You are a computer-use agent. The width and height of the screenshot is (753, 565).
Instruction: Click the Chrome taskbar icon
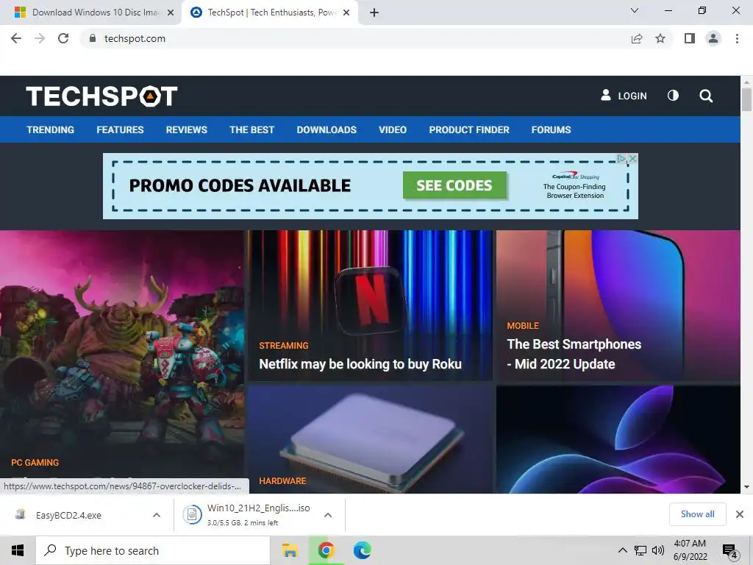click(x=326, y=550)
